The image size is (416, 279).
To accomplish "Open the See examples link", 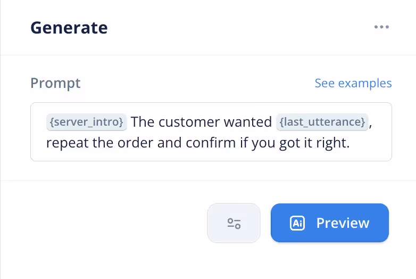I will pos(353,83).
